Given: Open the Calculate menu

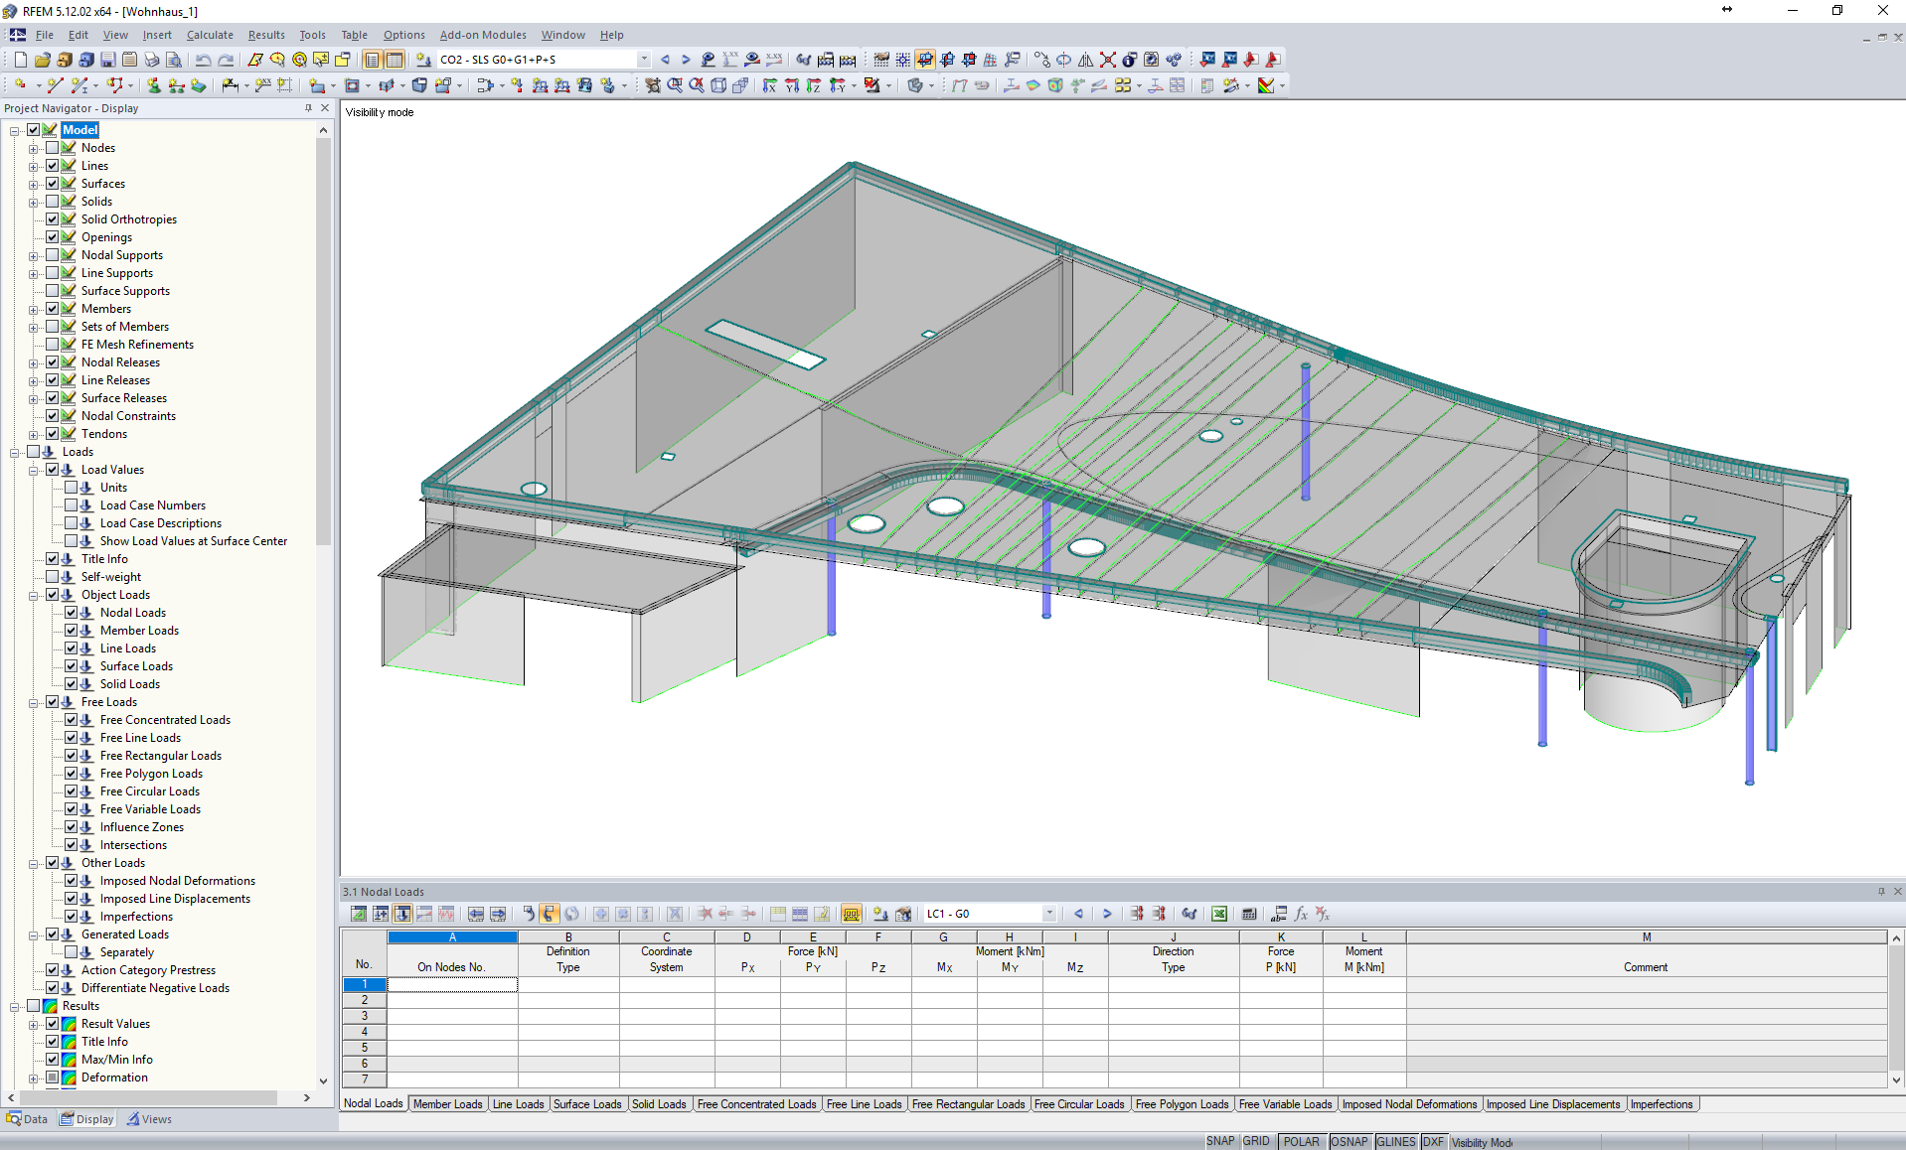Looking at the screenshot, I should pyautogui.click(x=210, y=35).
